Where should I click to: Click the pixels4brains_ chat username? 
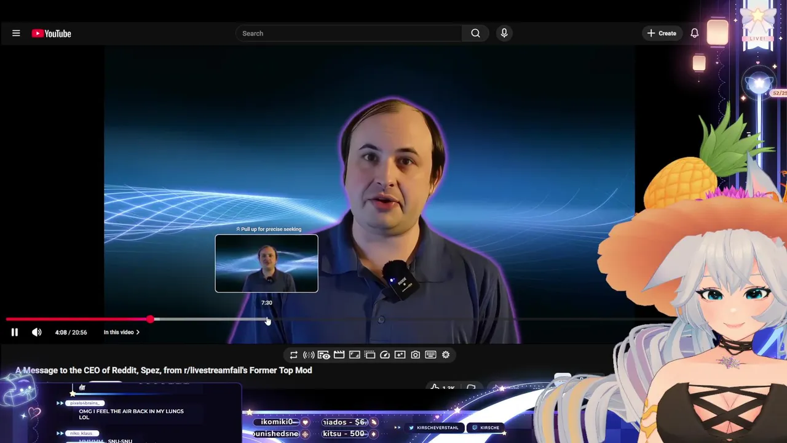(84, 403)
